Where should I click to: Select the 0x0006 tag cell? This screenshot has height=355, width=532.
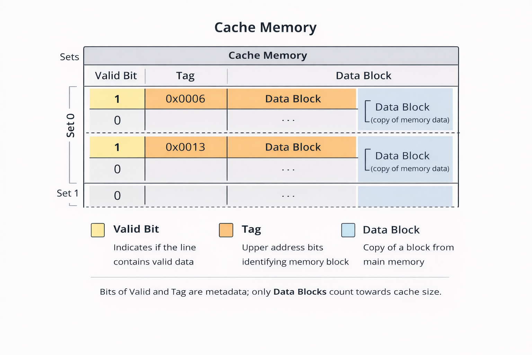click(186, 99)
